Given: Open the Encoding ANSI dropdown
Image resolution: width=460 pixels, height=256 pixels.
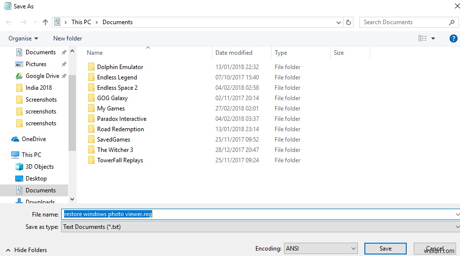Looking at the screenshot, I should pos(320,249).
